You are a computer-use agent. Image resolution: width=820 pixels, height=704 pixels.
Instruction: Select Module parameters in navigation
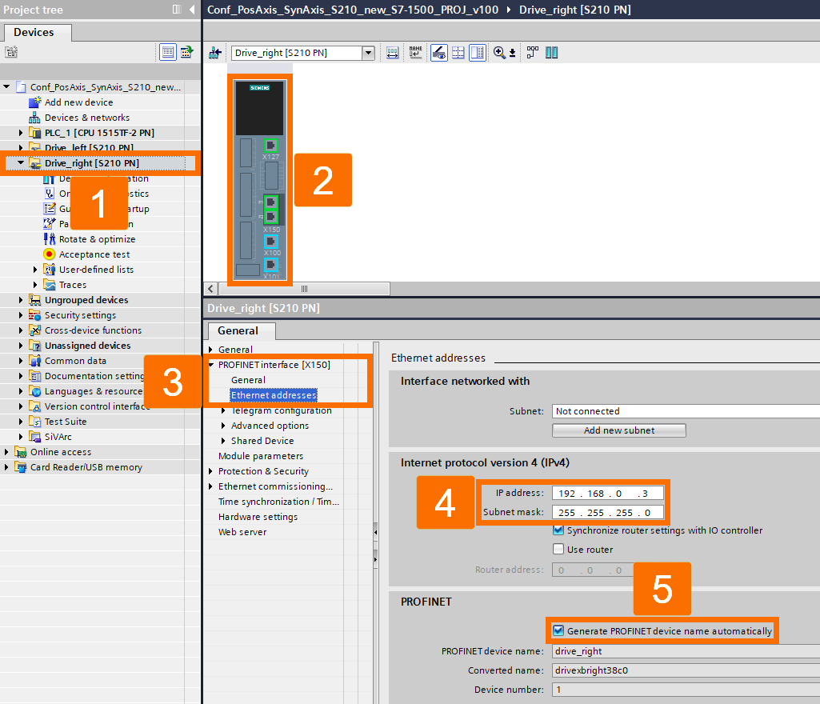click(261, 456)
